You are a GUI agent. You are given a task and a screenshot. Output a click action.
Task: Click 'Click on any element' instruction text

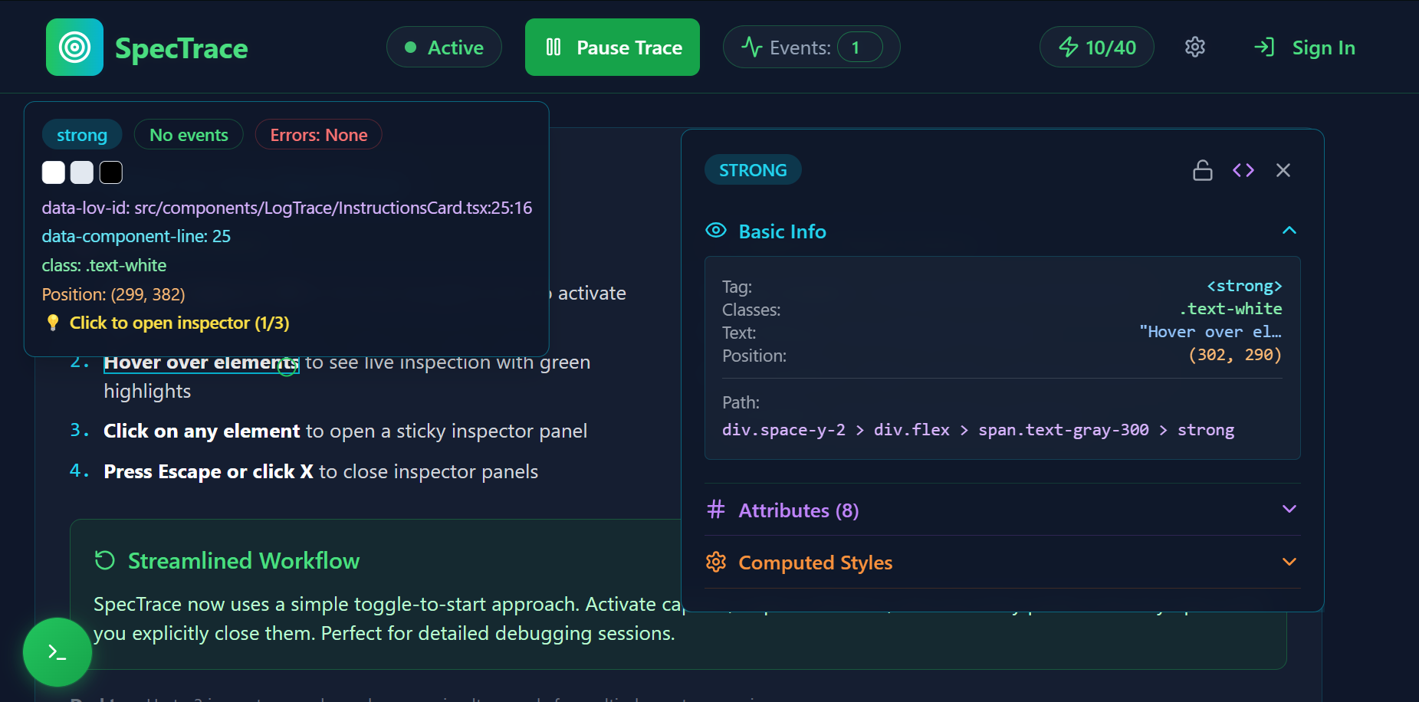tap(202, 431)
